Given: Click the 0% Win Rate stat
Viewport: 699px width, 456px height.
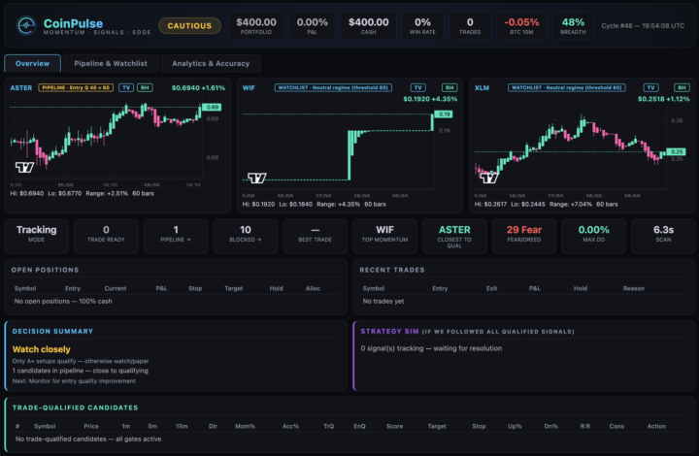Looking at the screenshot, I should click(422, 26).
